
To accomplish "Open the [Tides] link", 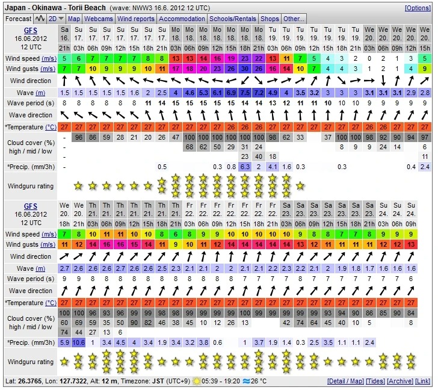I will 375,381.
